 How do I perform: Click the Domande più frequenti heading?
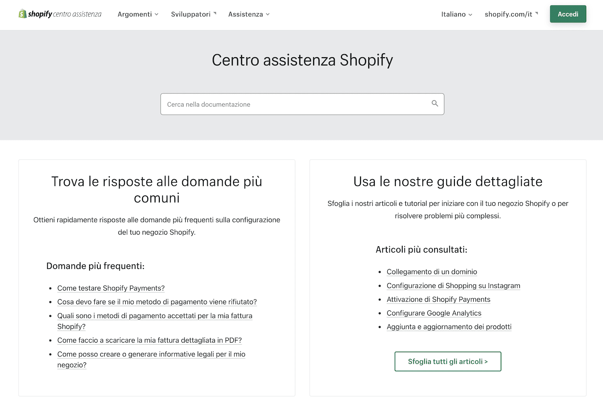(x=95, y=266)
